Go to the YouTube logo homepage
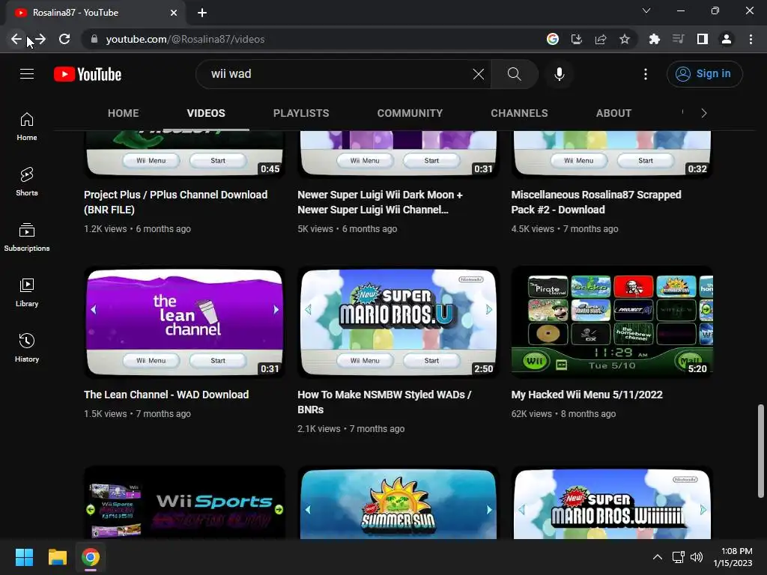This screenshot has width=767, height=575. [88, 74]
